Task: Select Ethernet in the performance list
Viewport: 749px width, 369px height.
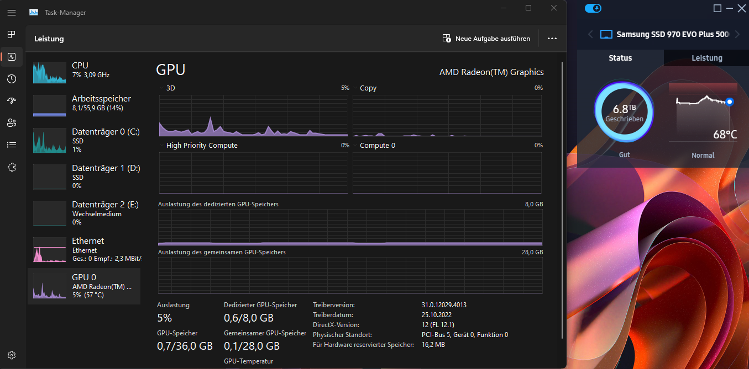Action: tap(84, 249)
